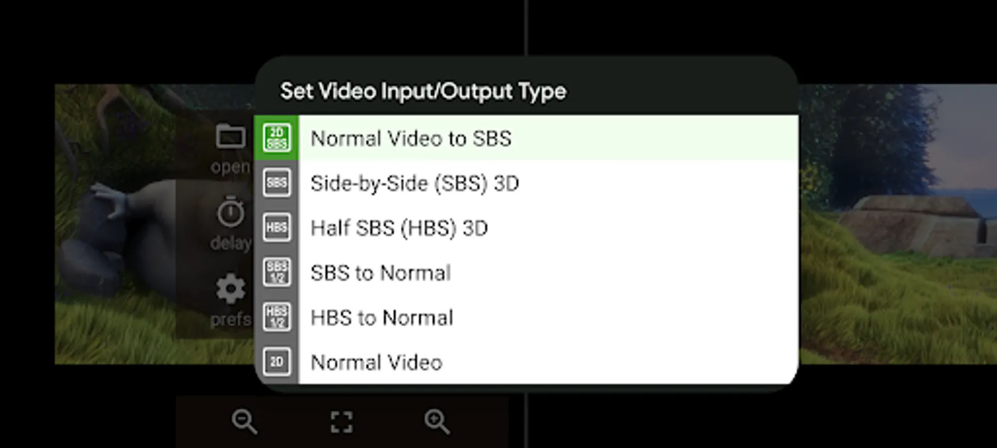Click the open label under the folder

click(230, 167)
